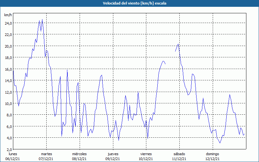The image size is (259, 162).
Task: Select the 8,0 y-axis value
Action: 9,115
